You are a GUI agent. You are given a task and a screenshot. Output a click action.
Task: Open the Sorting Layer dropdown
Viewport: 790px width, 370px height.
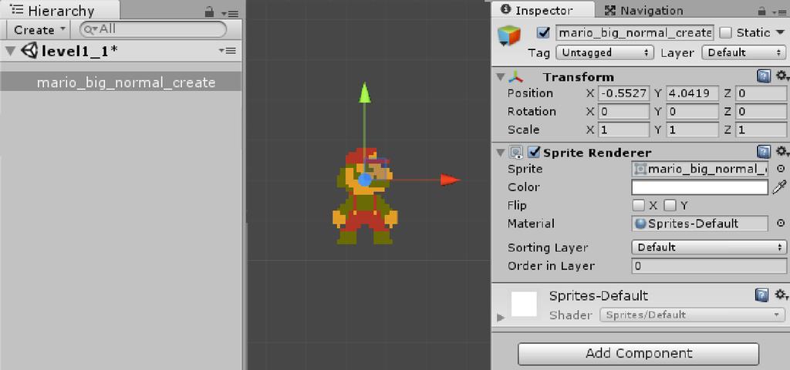(x=709, y=247)
